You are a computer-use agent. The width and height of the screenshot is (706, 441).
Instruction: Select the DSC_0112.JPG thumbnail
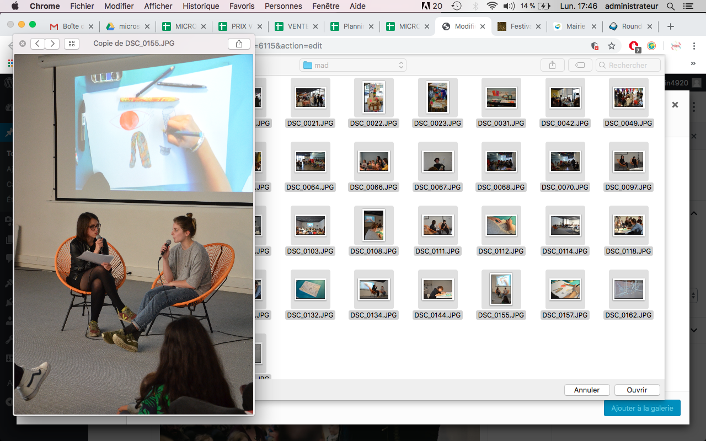pos(501,225)
